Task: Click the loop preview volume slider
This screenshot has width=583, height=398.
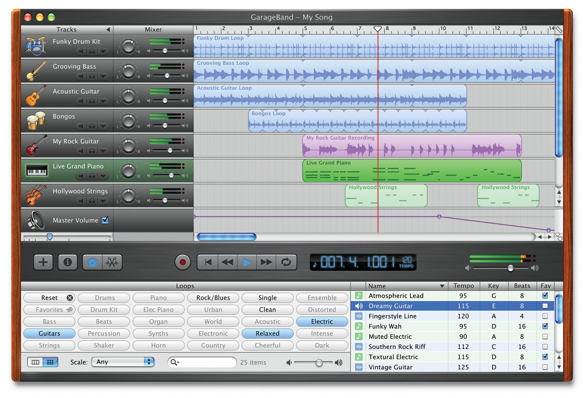Action: click(314, 363)
